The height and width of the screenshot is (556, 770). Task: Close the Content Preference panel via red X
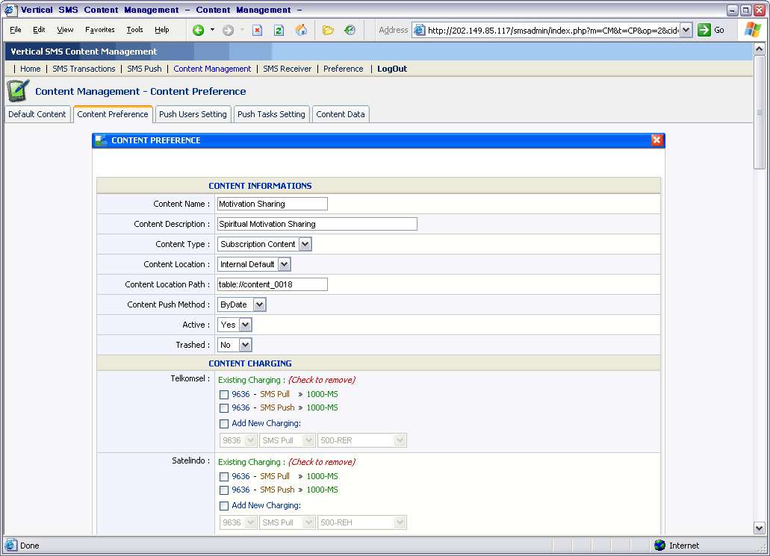point(656,140)
